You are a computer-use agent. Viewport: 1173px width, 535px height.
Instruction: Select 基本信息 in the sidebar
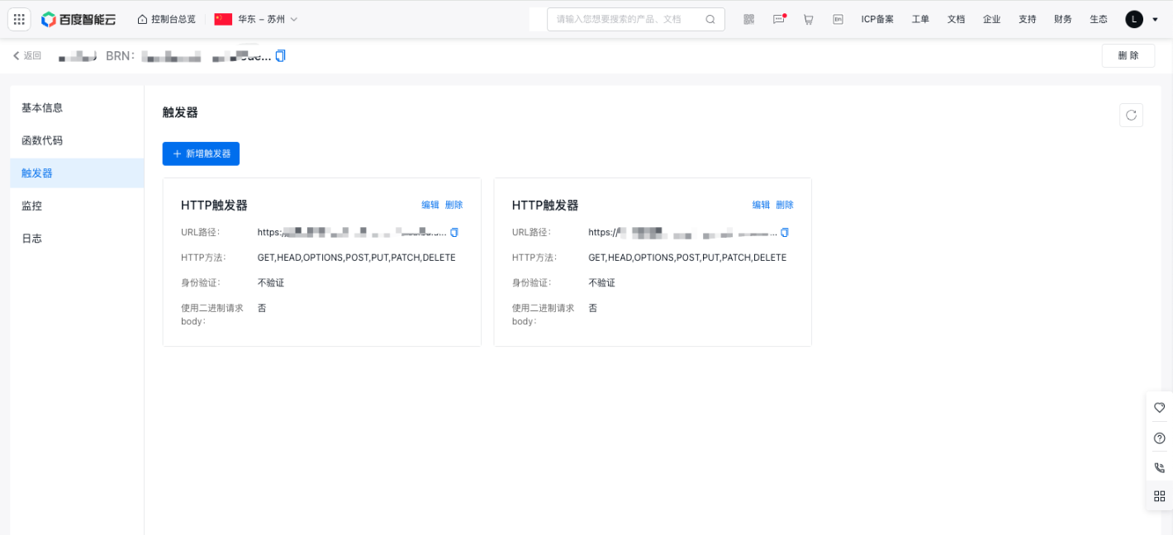[x=77, y=107]
